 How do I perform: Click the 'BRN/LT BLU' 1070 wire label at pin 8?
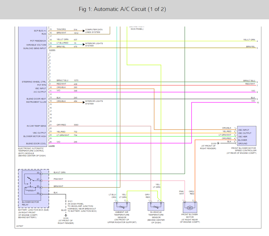coord(62,80)
